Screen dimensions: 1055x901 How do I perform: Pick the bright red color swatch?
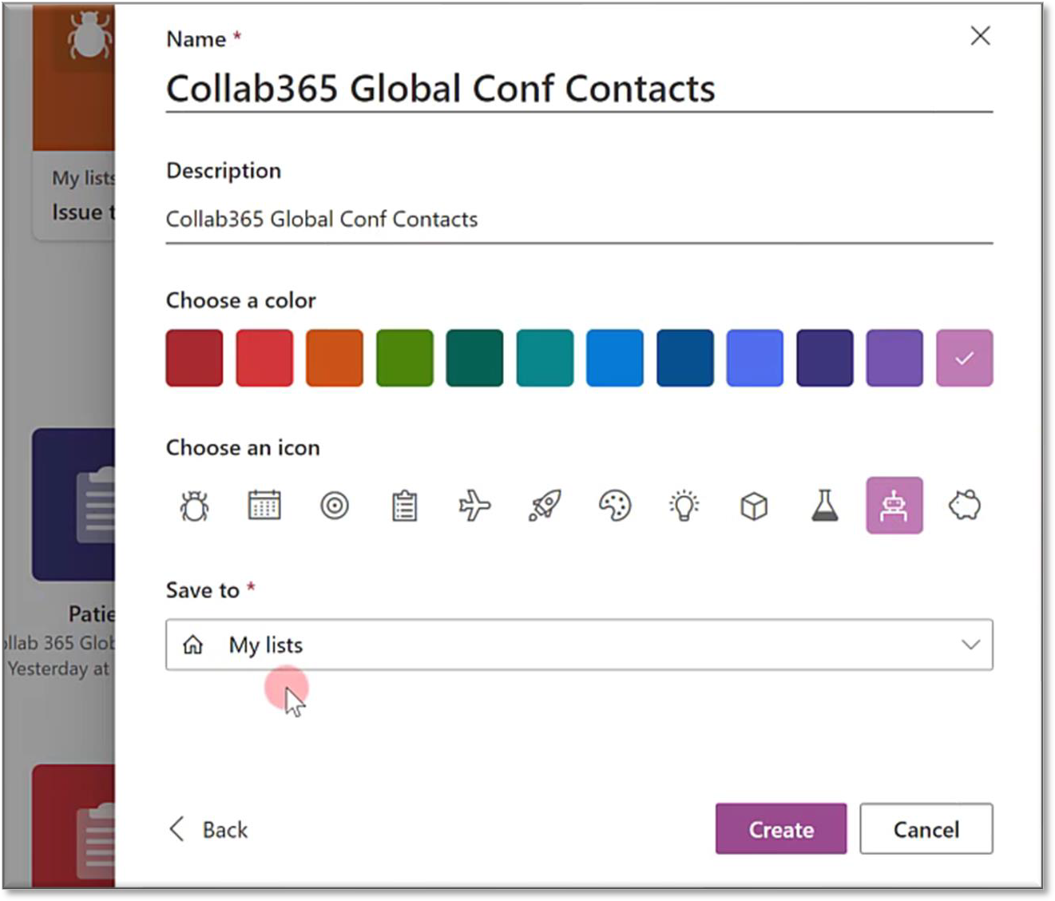(264, 358)
